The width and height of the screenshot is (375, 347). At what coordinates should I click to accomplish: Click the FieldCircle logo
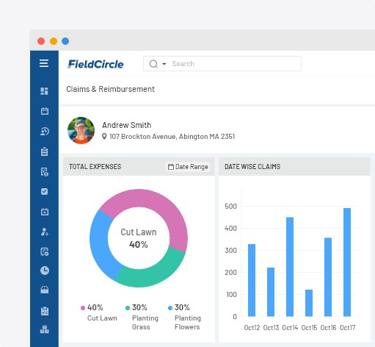95,64
